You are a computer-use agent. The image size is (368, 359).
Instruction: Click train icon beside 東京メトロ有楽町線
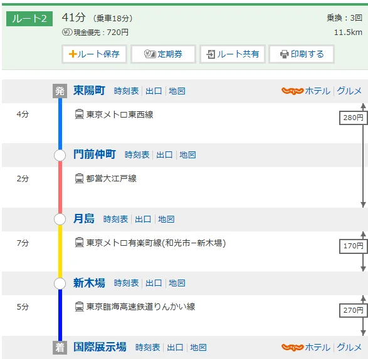point(79,243)
